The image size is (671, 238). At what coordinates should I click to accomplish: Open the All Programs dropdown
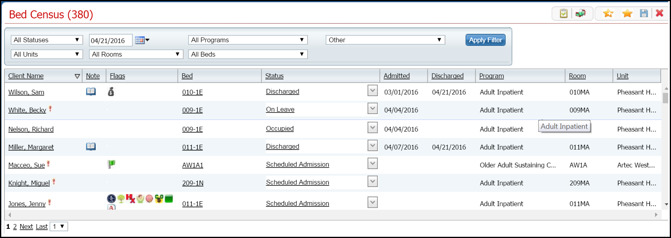pyautogui.click(x=247, y=40)
